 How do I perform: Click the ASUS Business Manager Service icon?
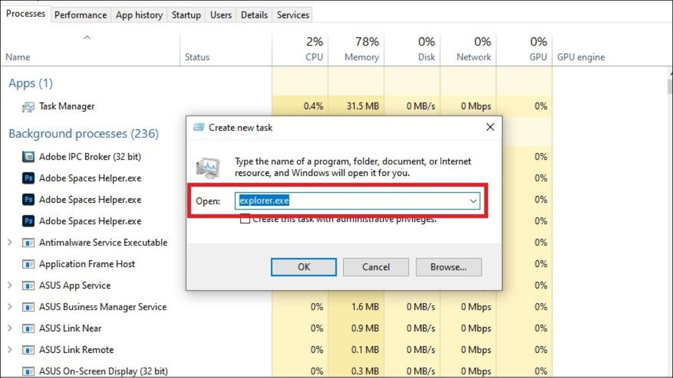click(x=28, y=307)
